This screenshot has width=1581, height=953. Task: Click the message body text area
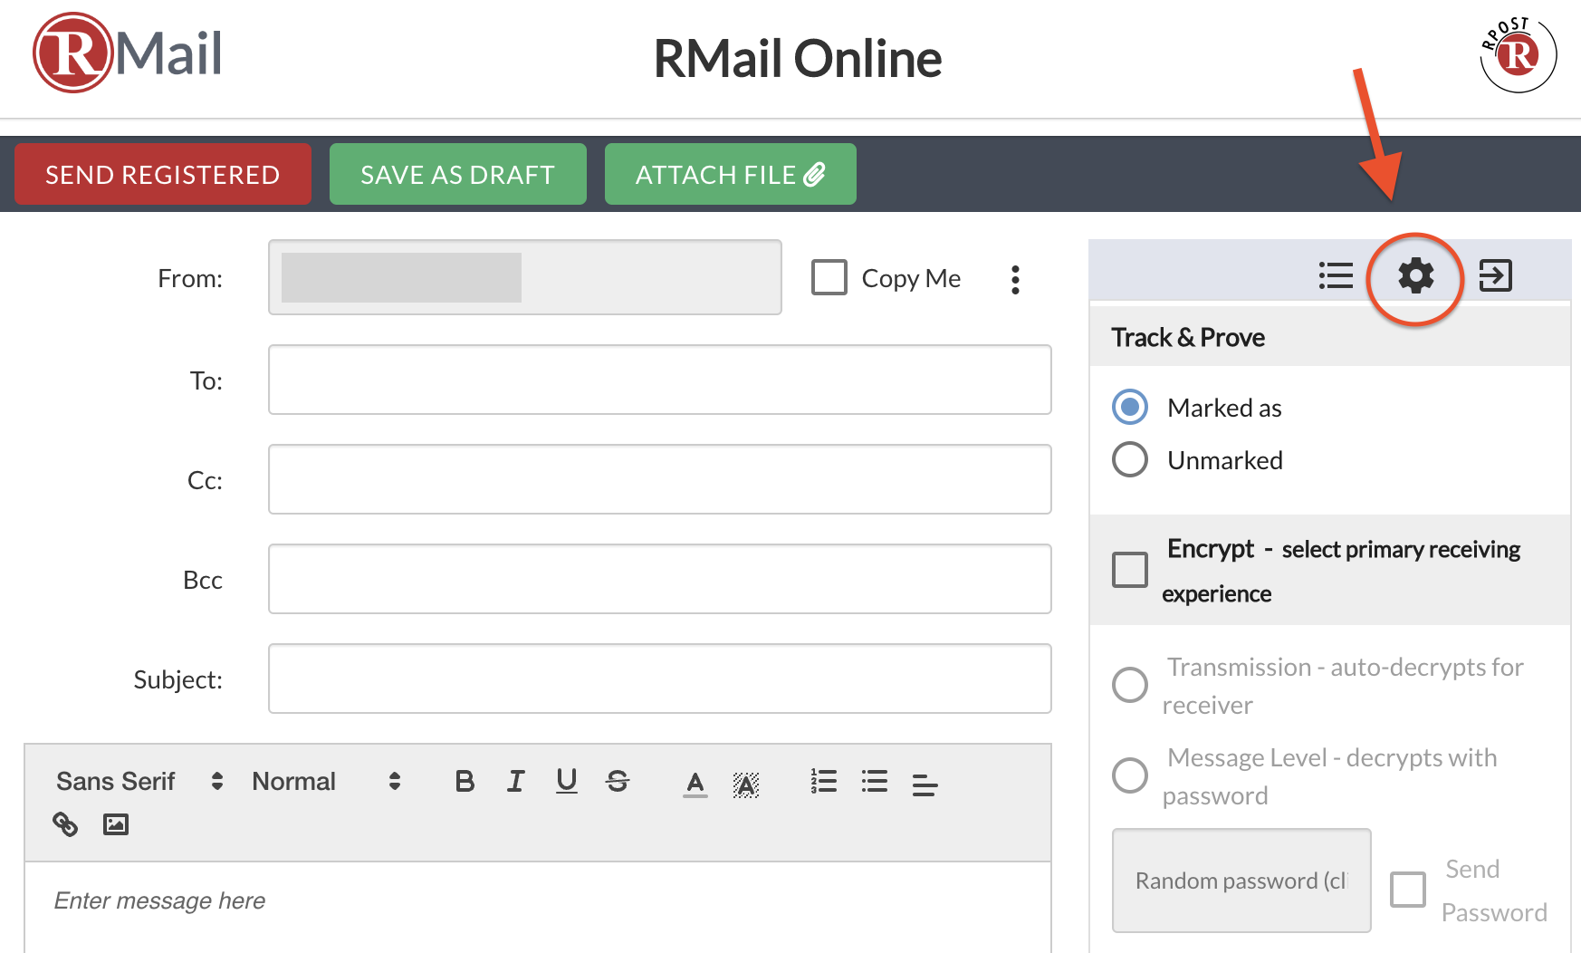[538, 908]
